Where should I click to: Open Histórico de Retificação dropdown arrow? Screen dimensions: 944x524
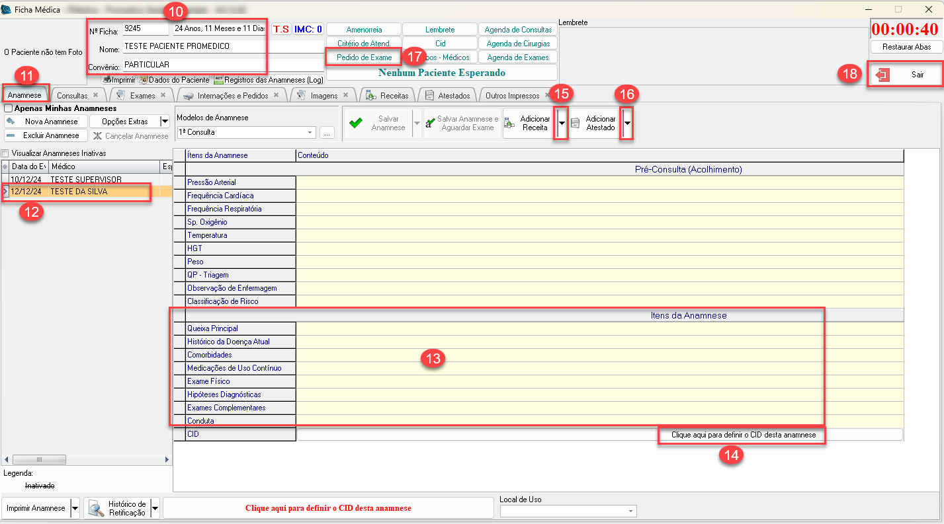click(155, 508)
